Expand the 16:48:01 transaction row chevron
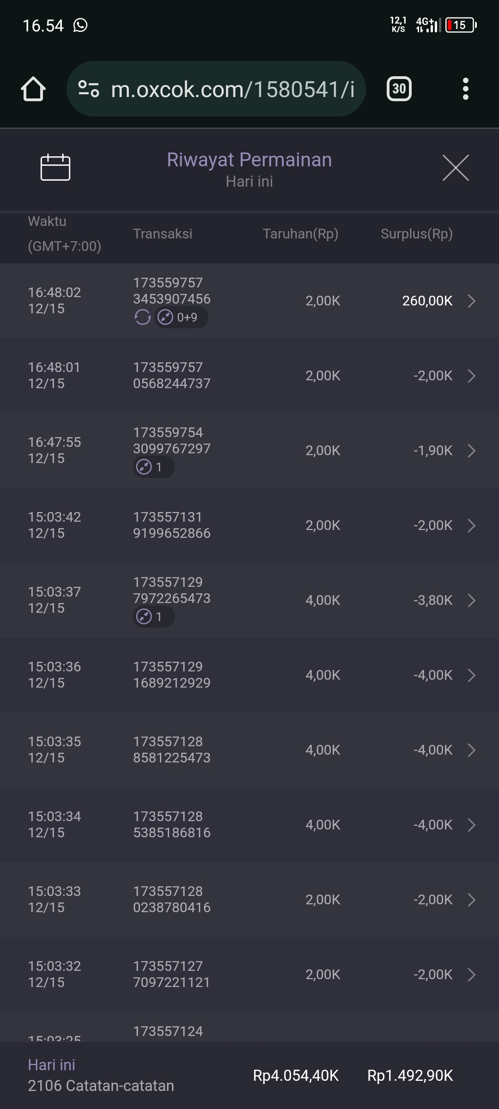This screenshot has width=499, height=1109. click(471, 376)
